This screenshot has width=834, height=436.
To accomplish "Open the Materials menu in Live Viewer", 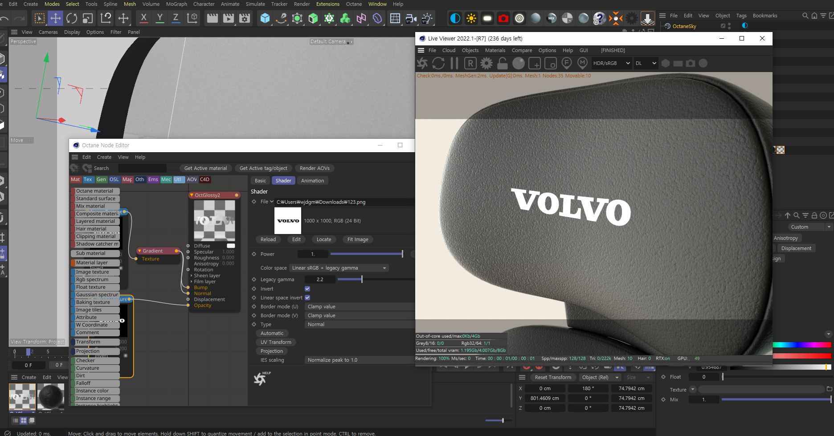I will coord(495,50).
